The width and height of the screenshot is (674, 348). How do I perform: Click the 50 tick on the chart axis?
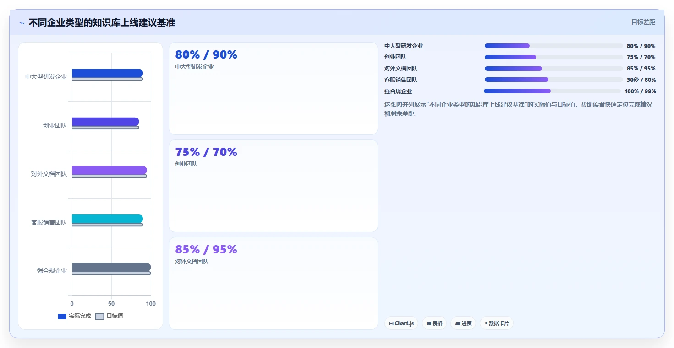tap(111, 304)
